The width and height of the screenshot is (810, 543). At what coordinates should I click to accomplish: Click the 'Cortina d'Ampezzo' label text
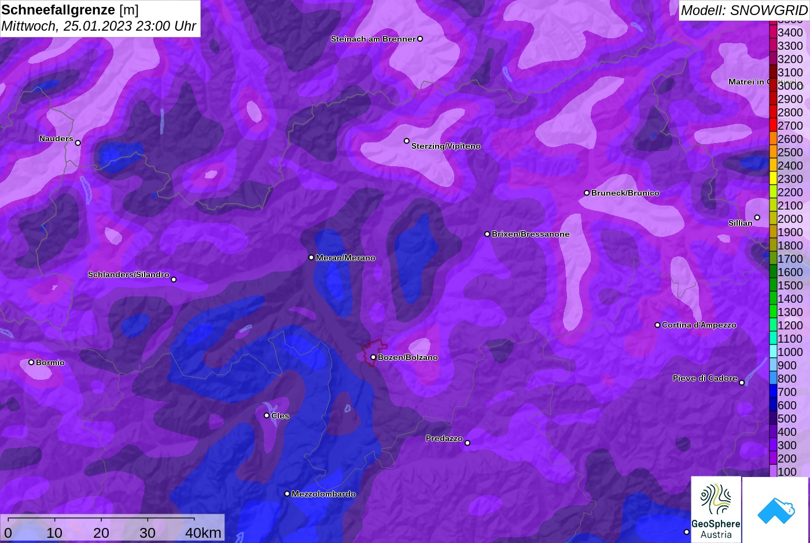pos(699,325)
